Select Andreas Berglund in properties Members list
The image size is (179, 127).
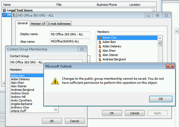[x=127, y=59]
